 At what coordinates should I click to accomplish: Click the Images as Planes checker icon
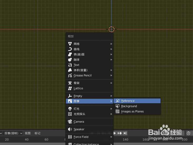(117, 111)
